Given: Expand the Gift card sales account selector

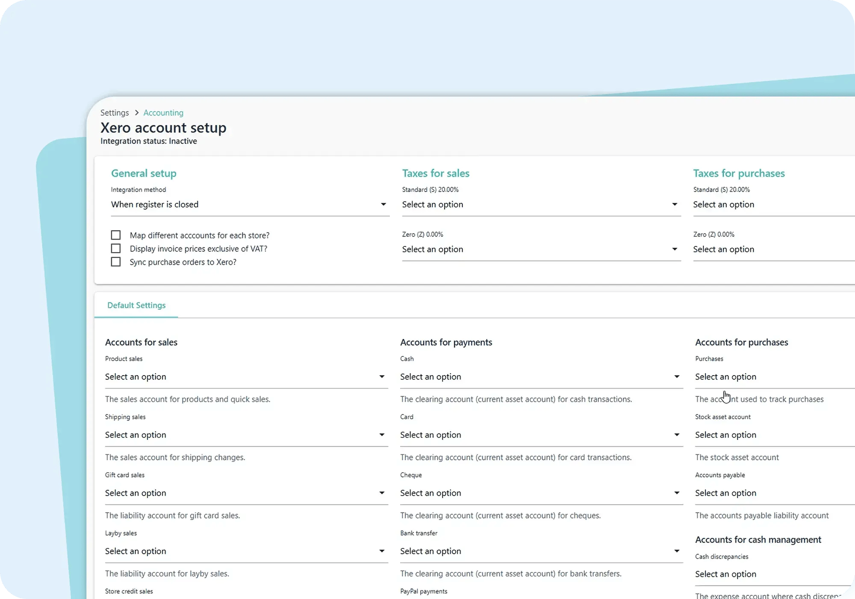Looking at the screenshot, I should (381, 493).
